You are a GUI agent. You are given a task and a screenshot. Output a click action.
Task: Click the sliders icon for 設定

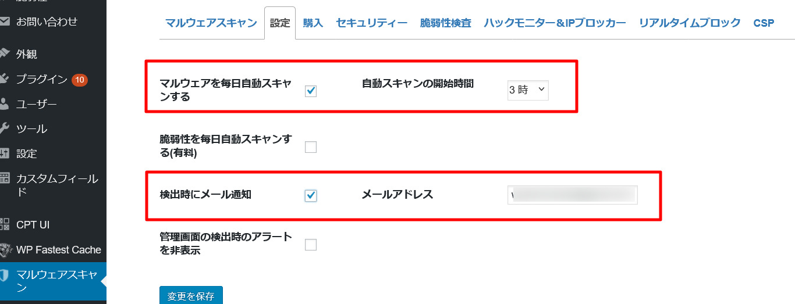(x=5, y=153)
